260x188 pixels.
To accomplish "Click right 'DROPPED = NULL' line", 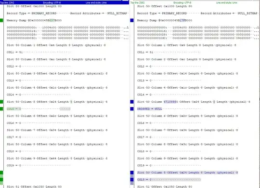I will pos(169,109).
